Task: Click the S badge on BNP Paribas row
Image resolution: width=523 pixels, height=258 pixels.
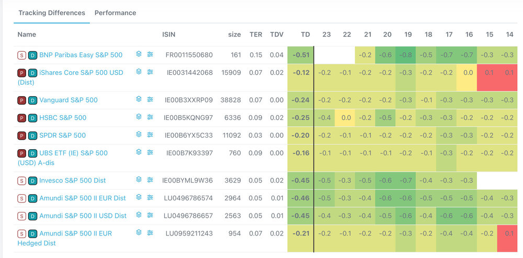Action: [x=21, y=55]
